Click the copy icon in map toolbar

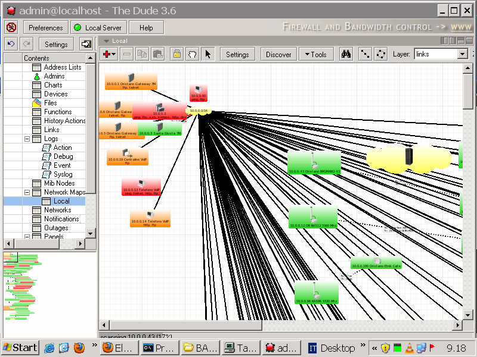click(142, 54)
